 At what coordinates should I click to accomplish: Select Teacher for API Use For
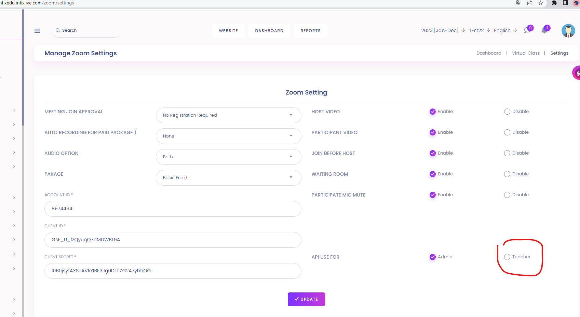[507, 257]
